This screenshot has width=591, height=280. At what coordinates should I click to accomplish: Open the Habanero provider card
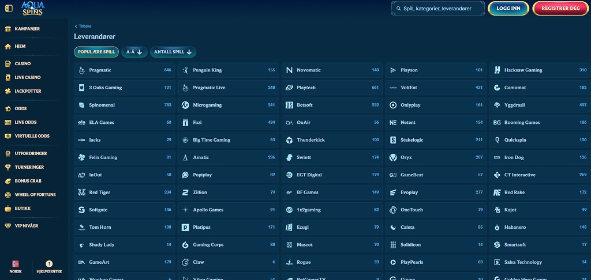pyautogui.click(x=540, y=228)
